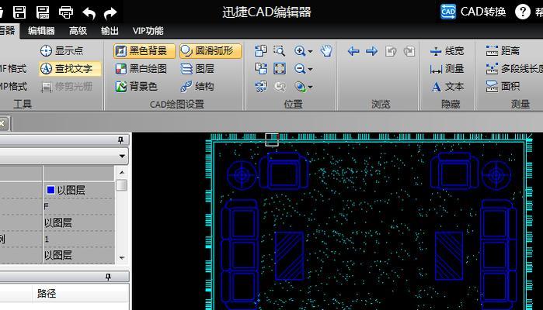Toggle 测量 dimensions visibility
Image resolution: width=543 pixels, height=310 pixels.
(x=447, y=69)
